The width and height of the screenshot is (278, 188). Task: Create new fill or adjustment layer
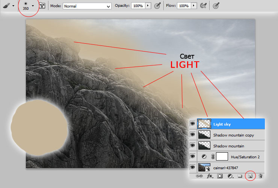pyautogui.click(x=230, y=176)
